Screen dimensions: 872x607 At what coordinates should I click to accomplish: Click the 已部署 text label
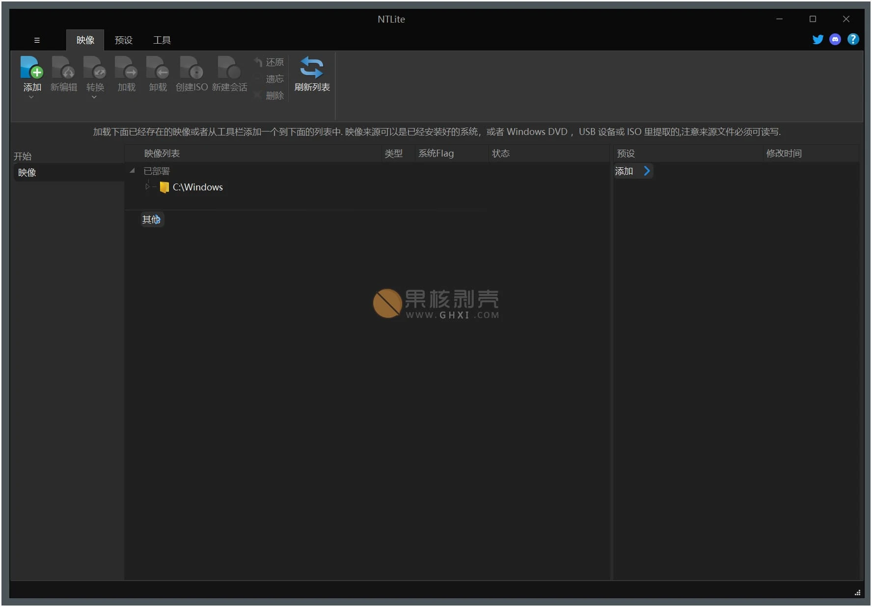157,171
